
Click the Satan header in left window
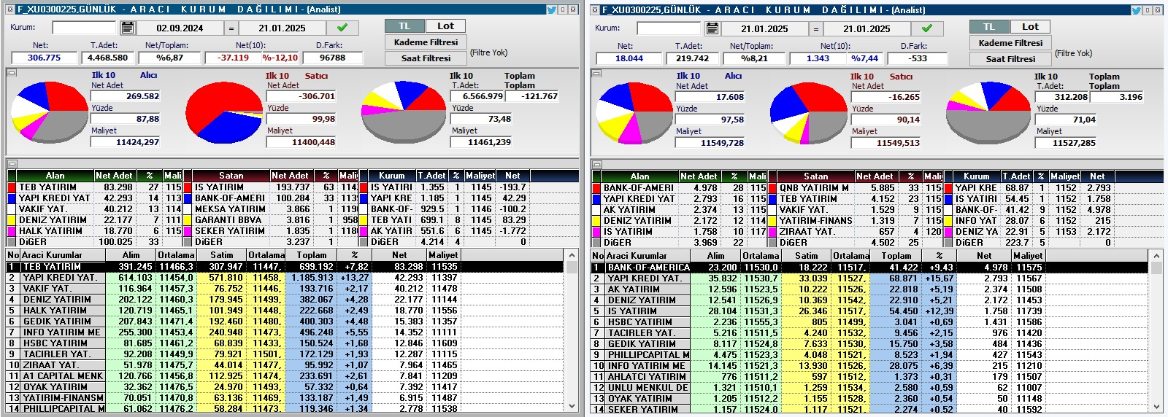(231, 176)
